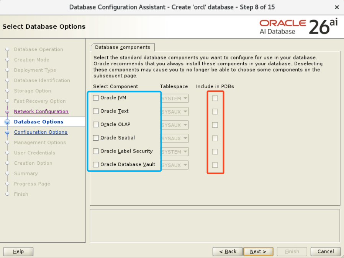
Task: Click the Configuration Options step bullet icon
Action: point(7,132)
